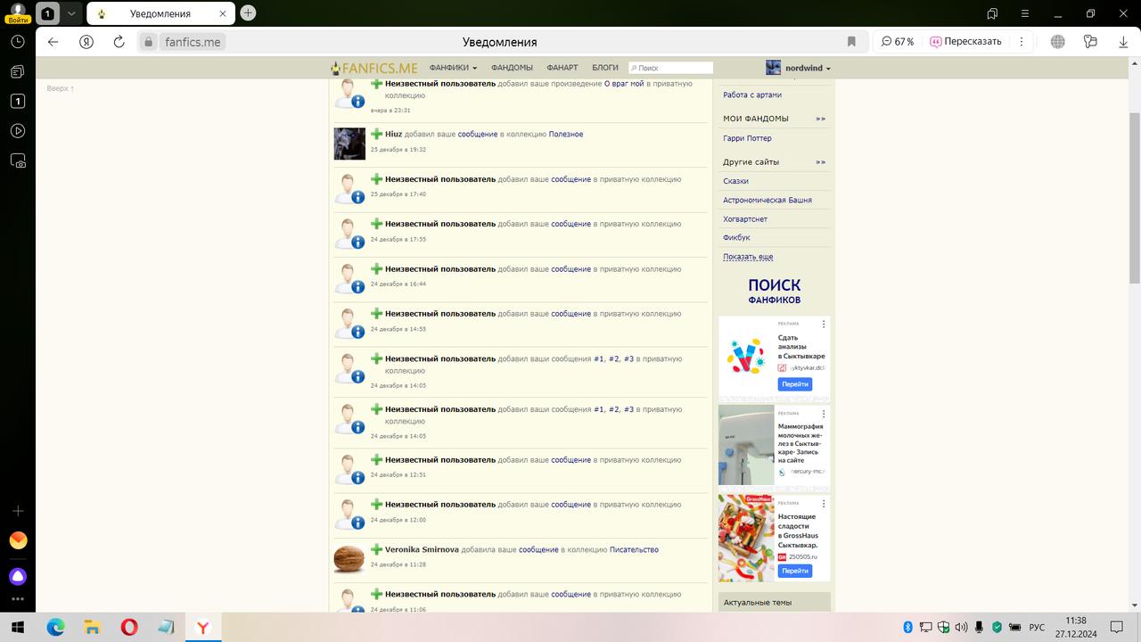Open the 67 % reviews indicator
Image resolution: width=1141 pixels, height=642 pixels.
pyautogui.click(x=898, y=42)
